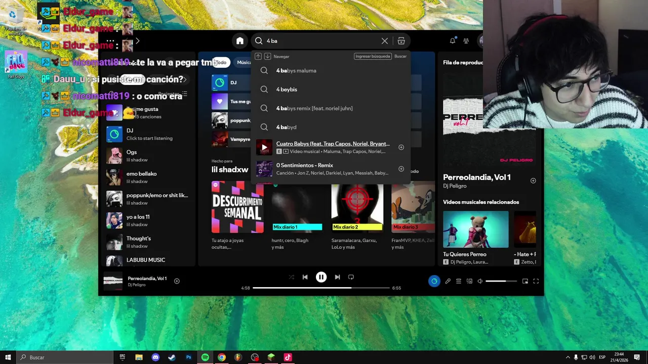Open the '0 Sentimientos - Remix' song result
Screen dimensions: 648x364
[x=331, y=169]
